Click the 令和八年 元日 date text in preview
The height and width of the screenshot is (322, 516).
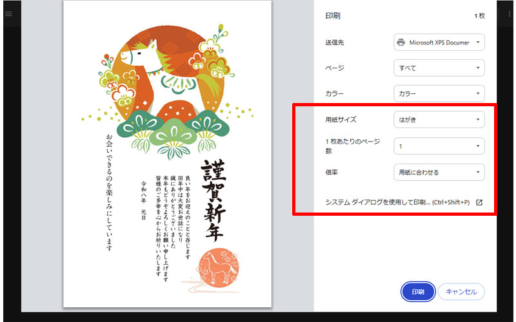tap(144, 200)
